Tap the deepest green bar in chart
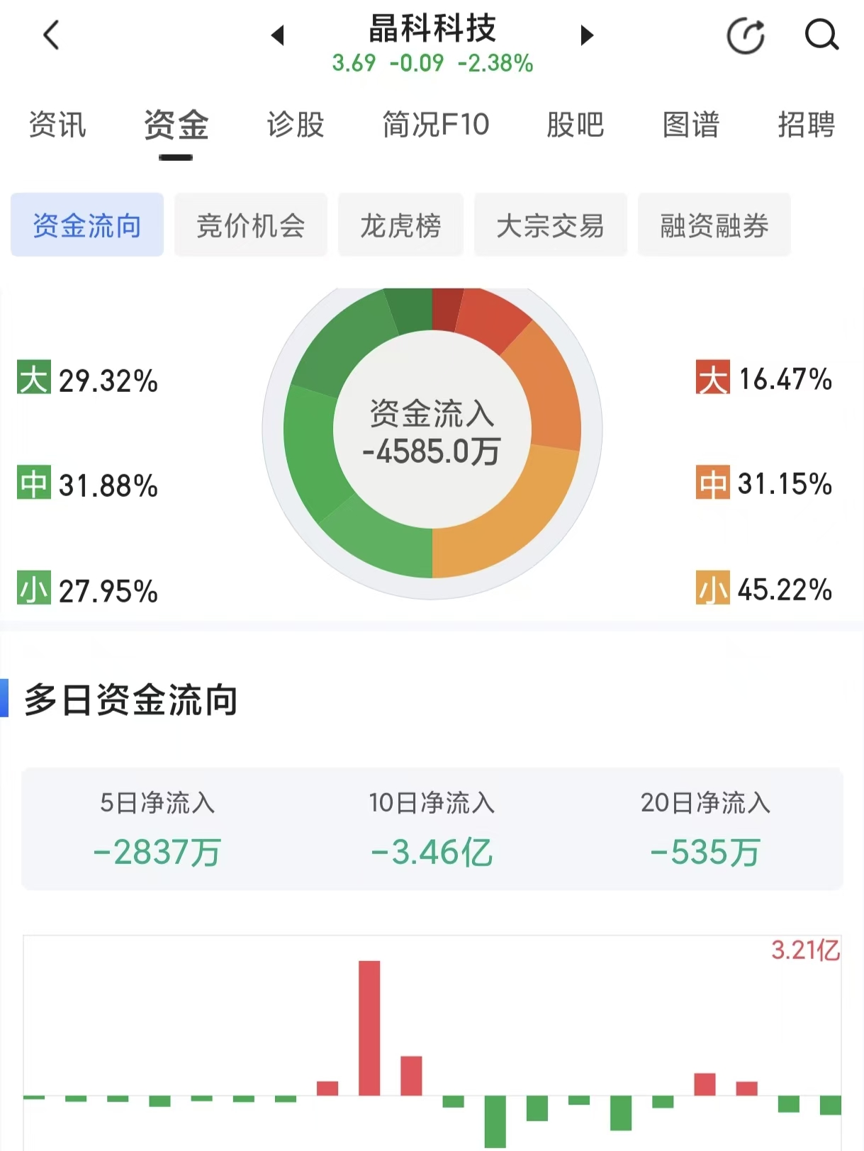The width and height of the screenshot is (864, 1151). [x=495, y=1122]
